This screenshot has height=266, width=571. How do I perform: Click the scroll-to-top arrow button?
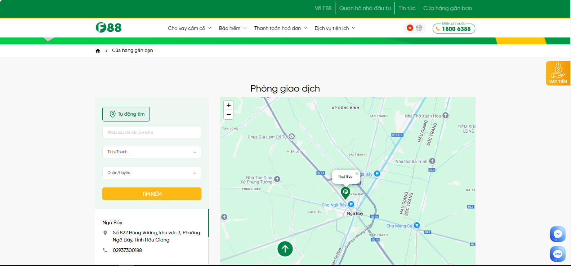285,249
